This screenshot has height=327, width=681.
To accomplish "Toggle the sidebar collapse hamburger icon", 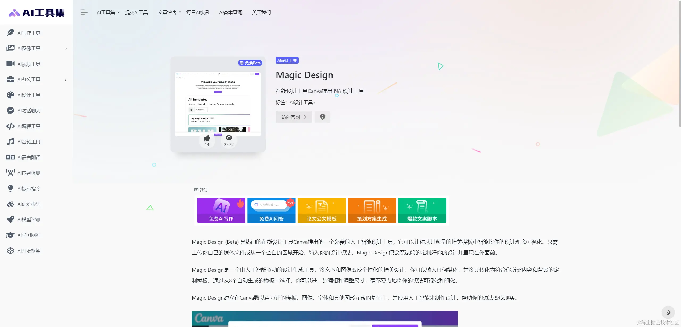I will click(x=84, y=12).
